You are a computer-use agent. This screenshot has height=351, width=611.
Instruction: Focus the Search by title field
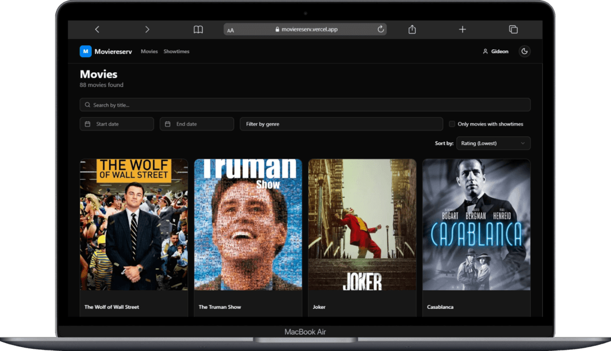pos(305,105)
